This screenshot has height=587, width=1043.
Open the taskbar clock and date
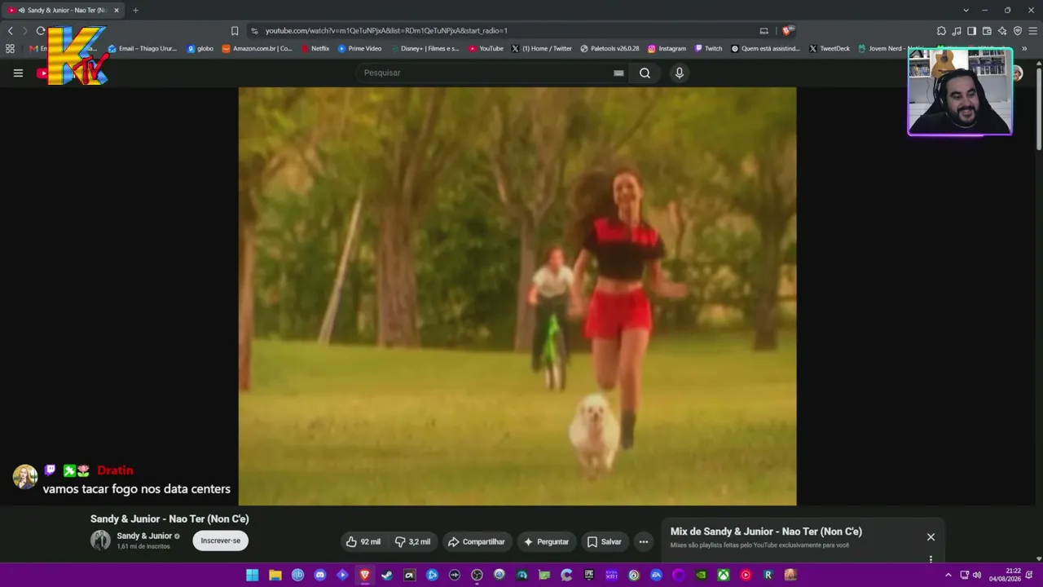[x=1005, y=575]
